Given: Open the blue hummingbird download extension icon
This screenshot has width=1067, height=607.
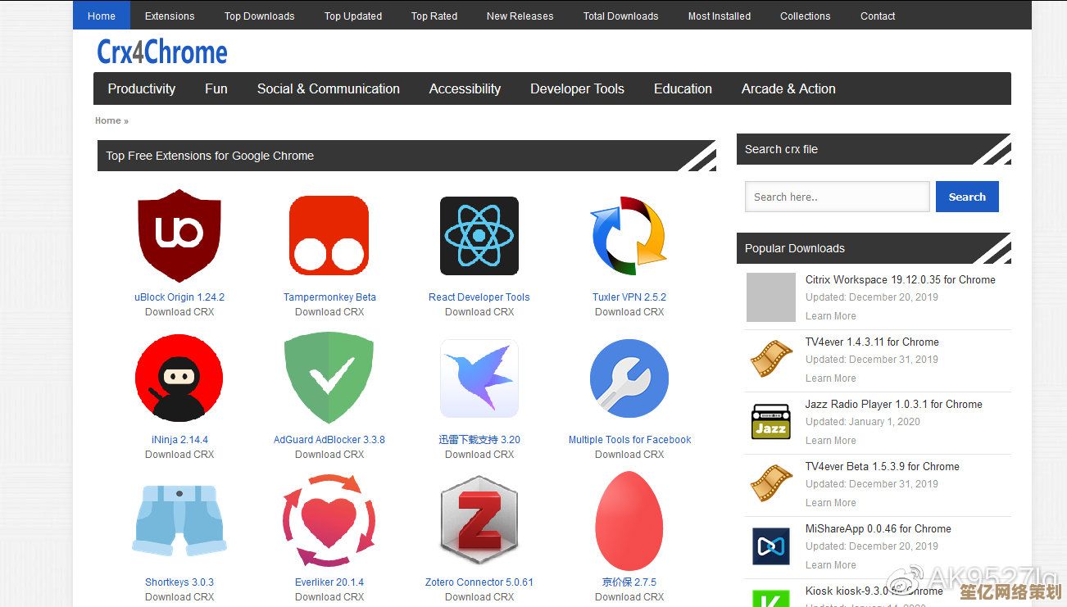Looking at the screenshot, I should pos(479,378).
